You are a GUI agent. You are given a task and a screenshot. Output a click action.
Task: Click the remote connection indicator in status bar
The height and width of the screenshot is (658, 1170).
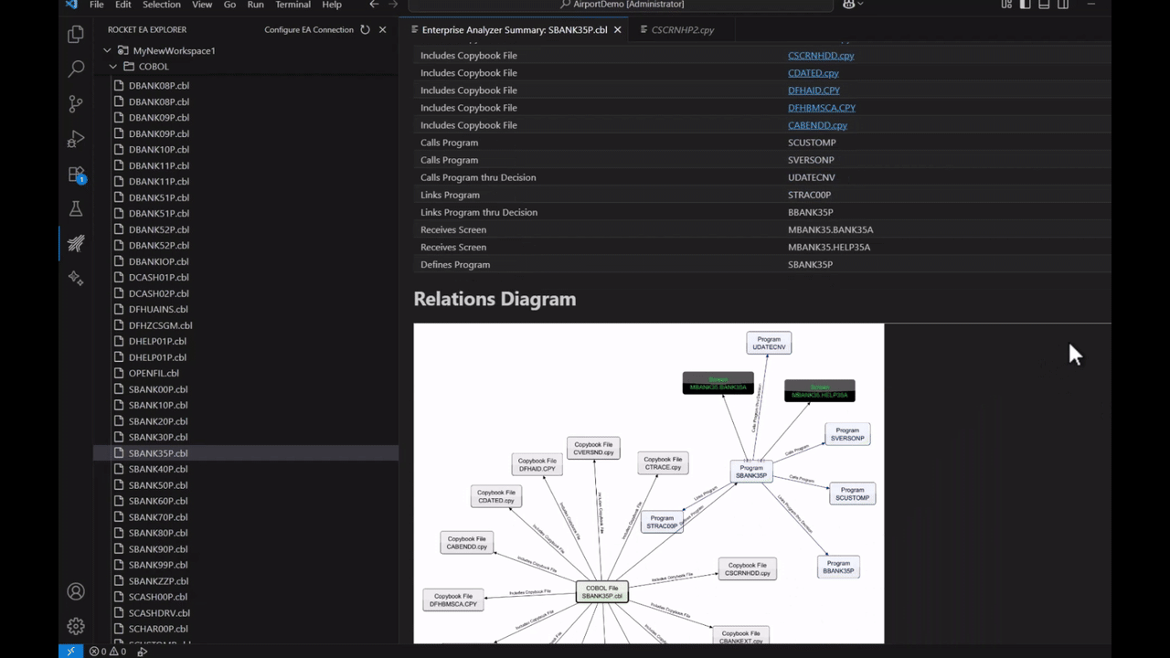click(x=70, y=651)
